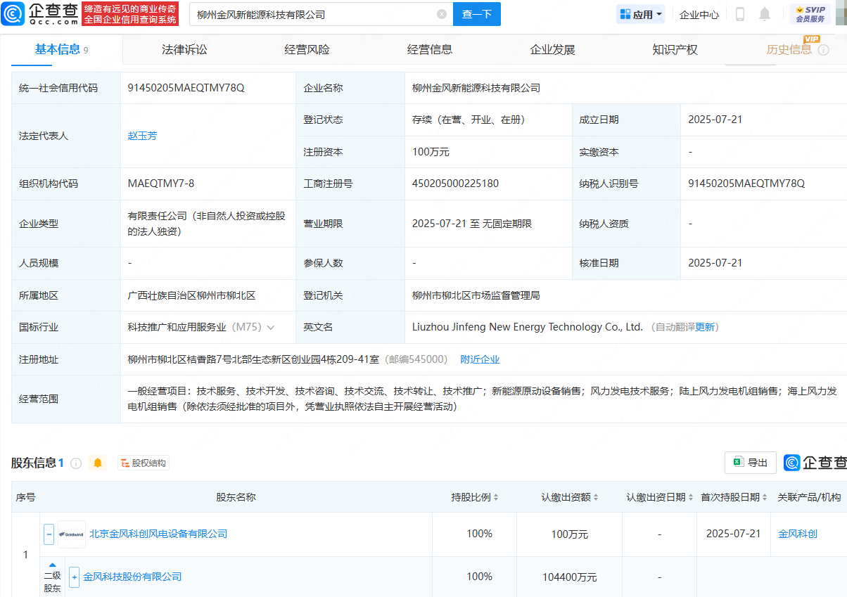Screen dimensions: 847x597
Task: Open 金风科技股份有限公司 link
Action: coord(132,577)
